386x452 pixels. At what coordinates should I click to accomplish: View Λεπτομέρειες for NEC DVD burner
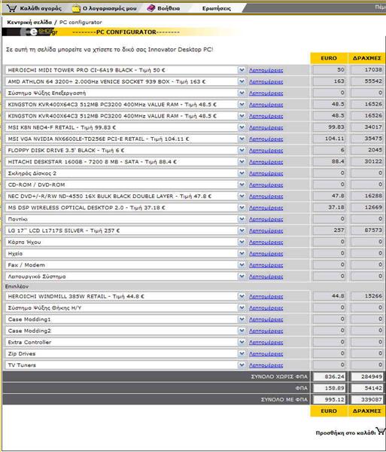tap(266, 197)
